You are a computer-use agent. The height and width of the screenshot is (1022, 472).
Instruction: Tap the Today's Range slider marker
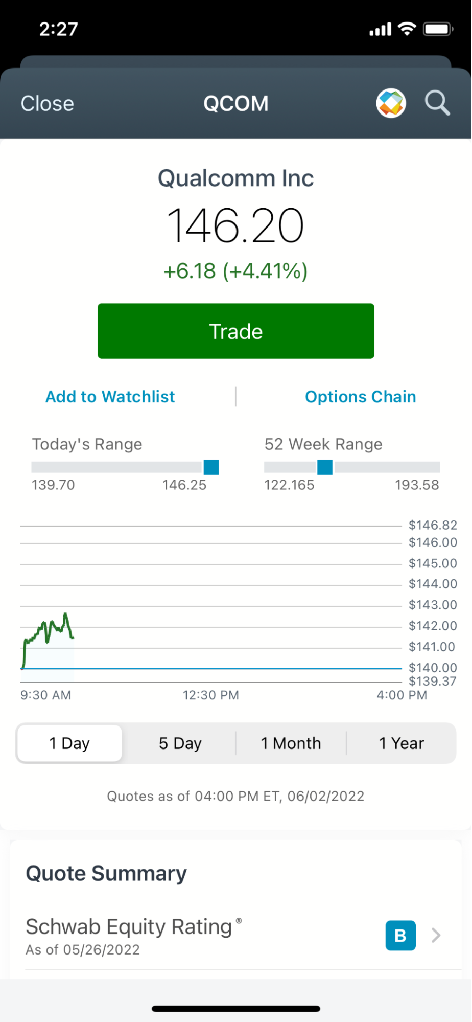point(211,467)
